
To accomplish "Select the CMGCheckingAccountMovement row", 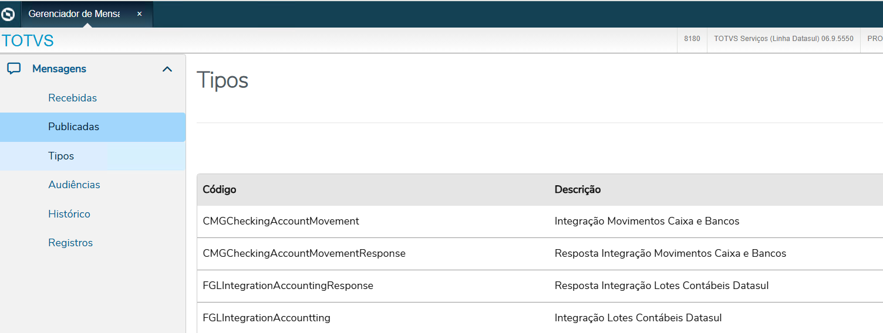I will (x=281, y=221).
